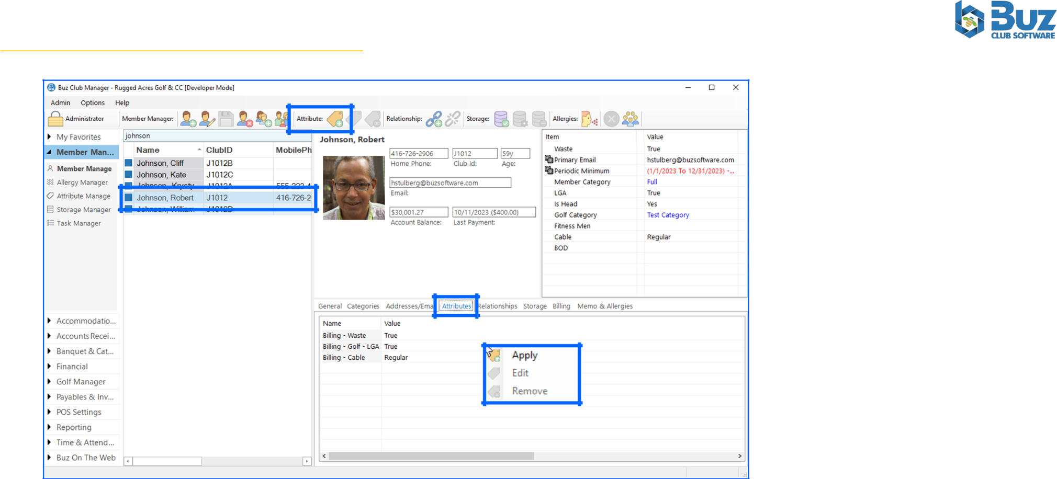Image resolution: width=1057 pixels, height=479 pixels.
Task: Open Task Manager in the sidebar
Action: pyautogui.click(x=78, y=223)
